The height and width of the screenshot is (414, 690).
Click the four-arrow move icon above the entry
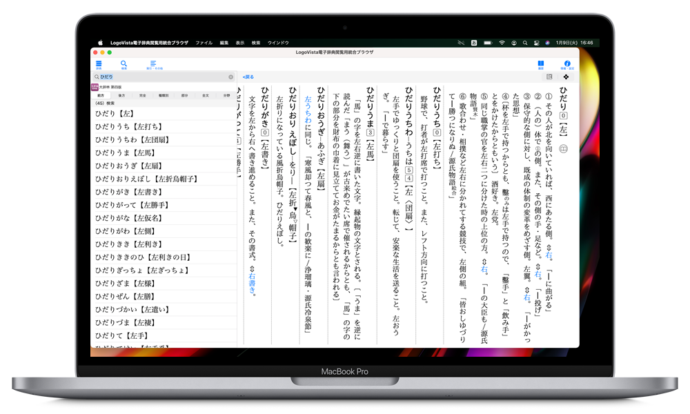point(566,77)
